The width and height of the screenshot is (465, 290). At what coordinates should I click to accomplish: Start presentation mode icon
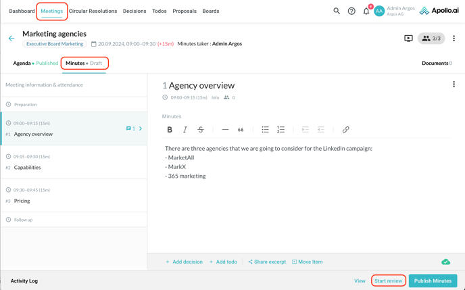408,39
